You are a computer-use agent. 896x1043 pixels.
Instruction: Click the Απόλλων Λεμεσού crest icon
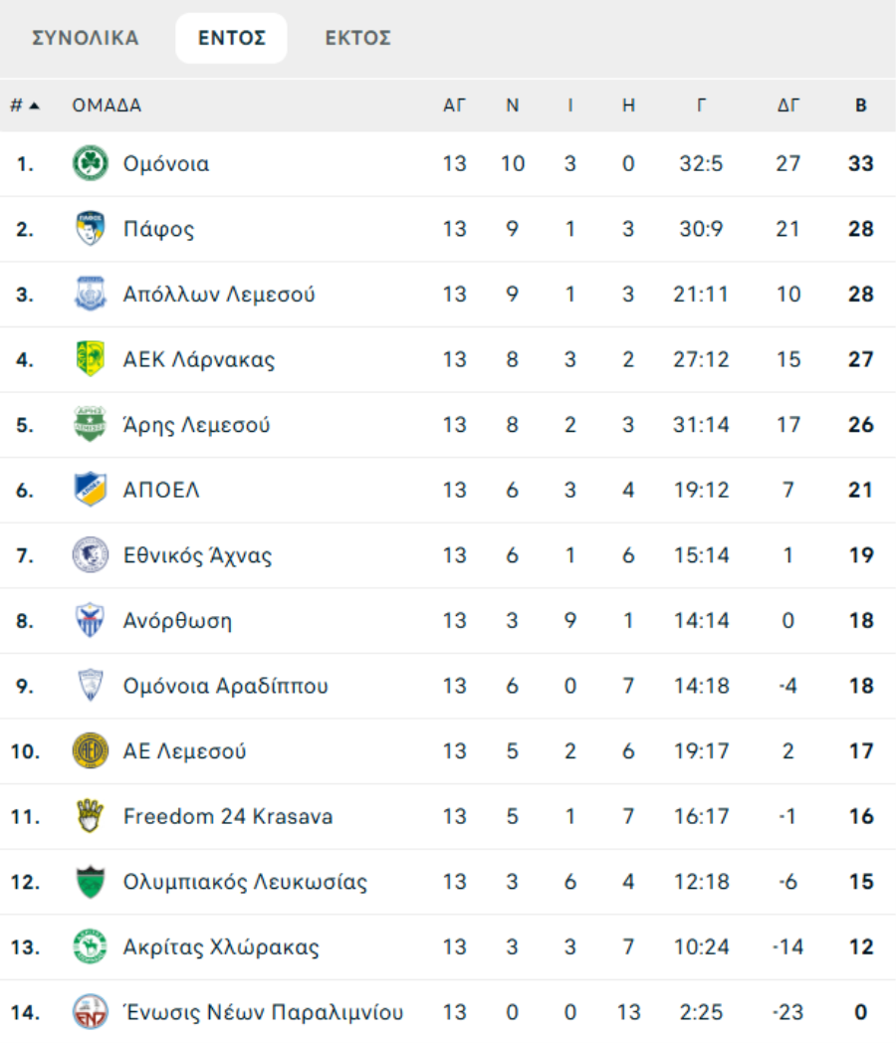point(91,295)
